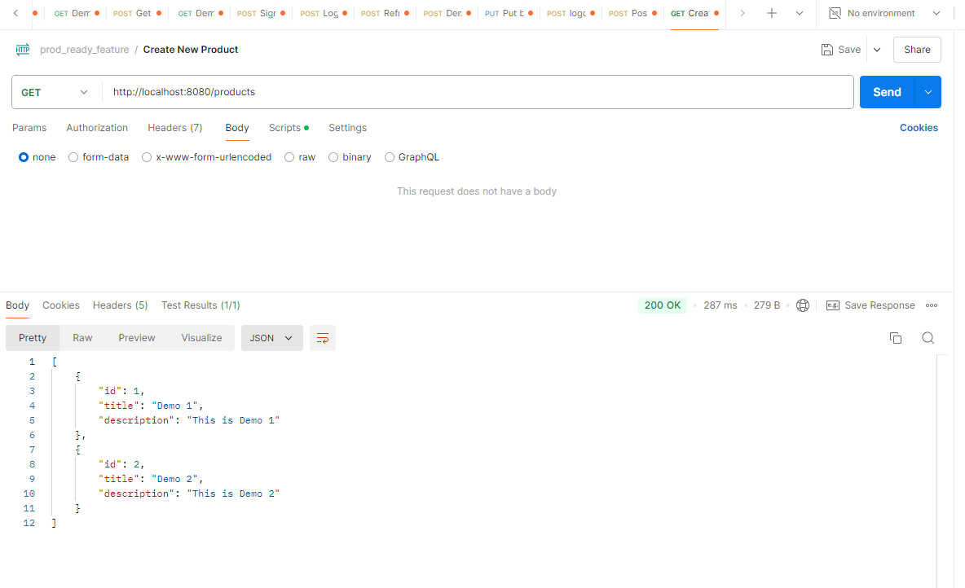Copy the response body with the copy icon

[896, 338]
